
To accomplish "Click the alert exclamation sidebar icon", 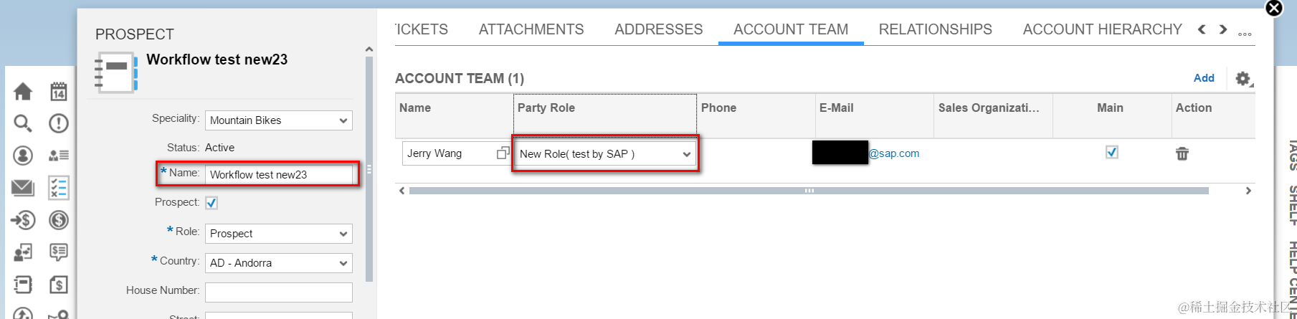I will point(59,123).
